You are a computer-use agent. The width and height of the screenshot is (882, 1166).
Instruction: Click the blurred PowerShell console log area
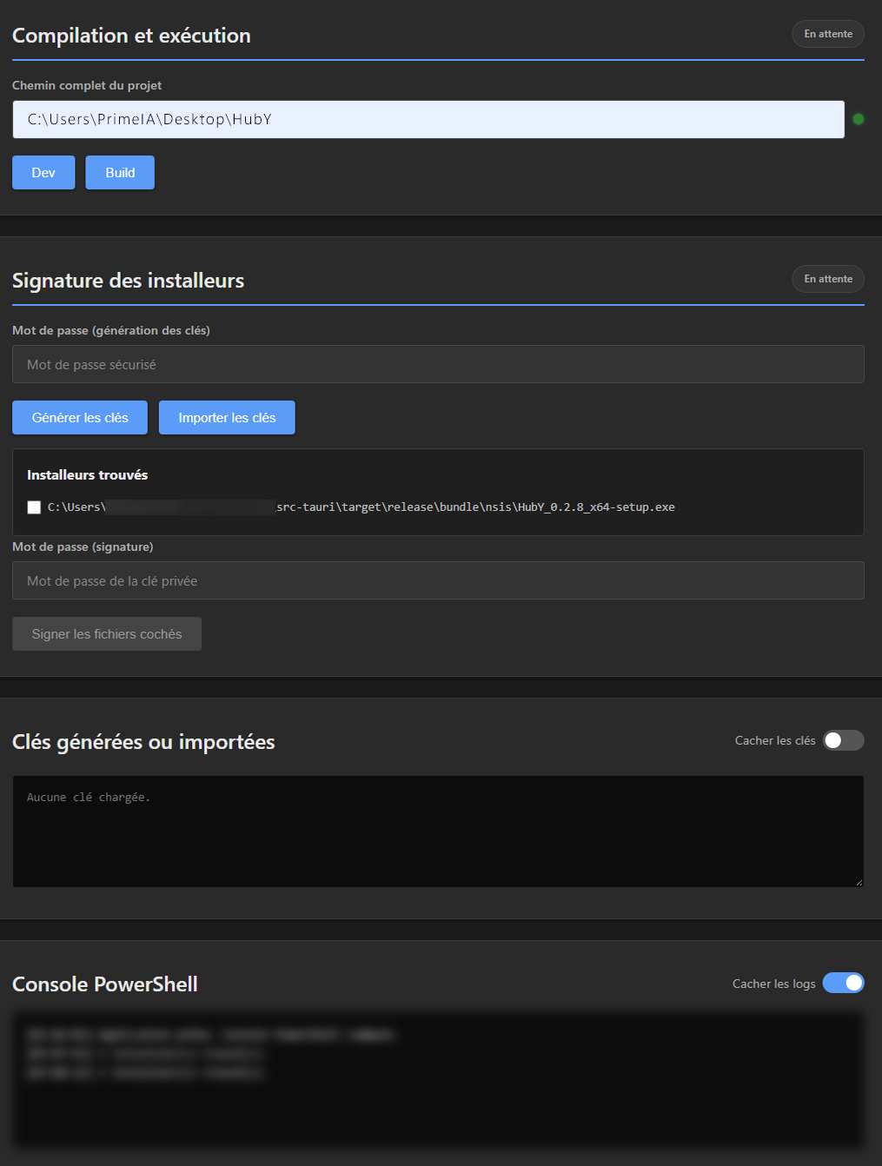[438, 1079]
